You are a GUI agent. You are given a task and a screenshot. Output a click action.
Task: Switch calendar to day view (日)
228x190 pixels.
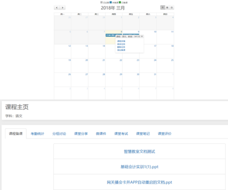click(171, 8)
